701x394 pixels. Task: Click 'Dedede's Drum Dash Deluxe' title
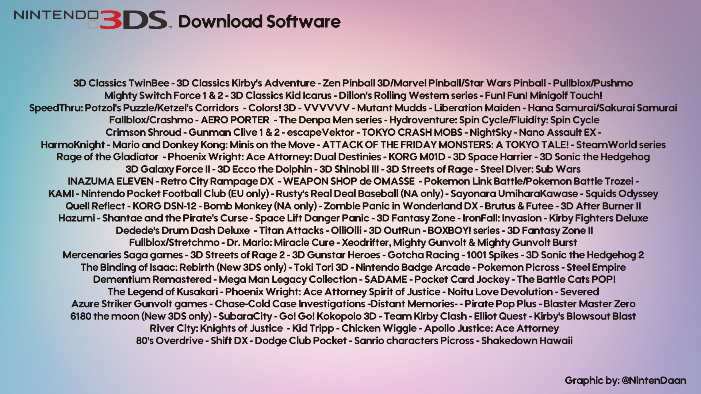pyautogui.click(x=183, y=231)
